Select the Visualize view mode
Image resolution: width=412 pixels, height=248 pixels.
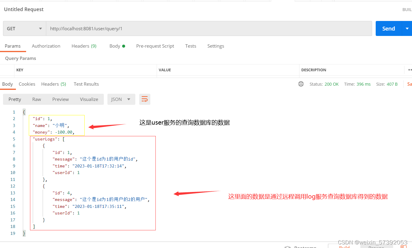[89, 99]
